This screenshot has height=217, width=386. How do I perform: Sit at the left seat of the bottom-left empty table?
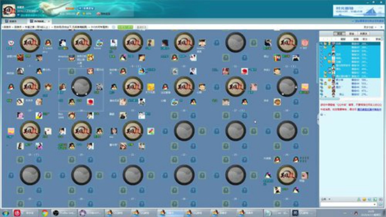click(11, 175)
